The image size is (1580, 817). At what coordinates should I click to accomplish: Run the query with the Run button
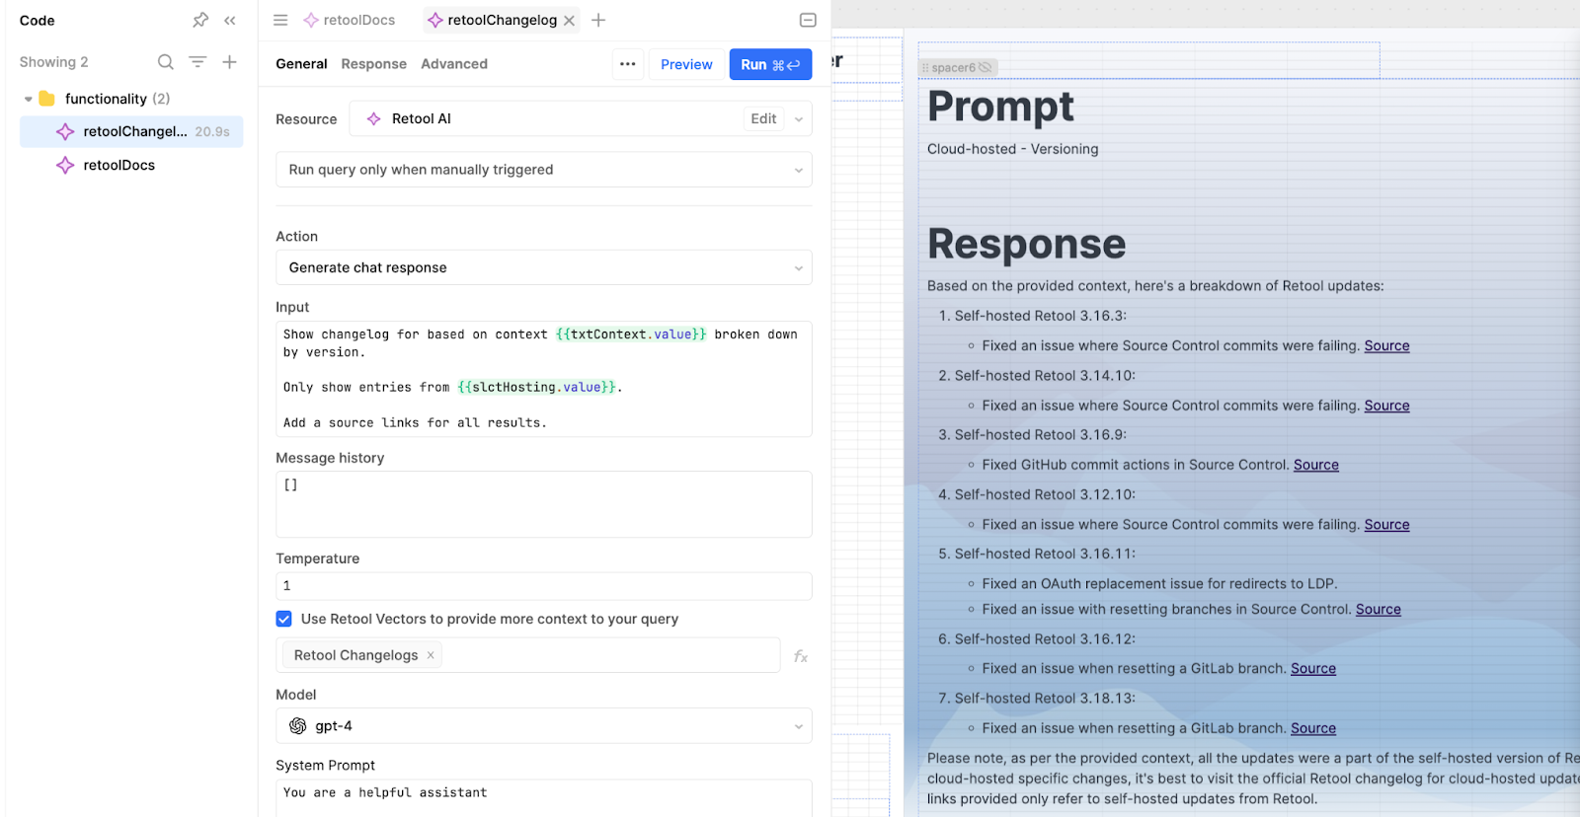pos(770,64)
